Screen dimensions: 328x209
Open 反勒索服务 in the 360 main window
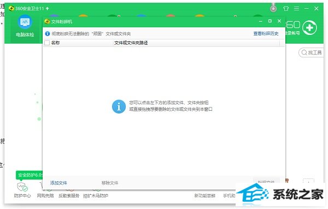tap(69, 196)
